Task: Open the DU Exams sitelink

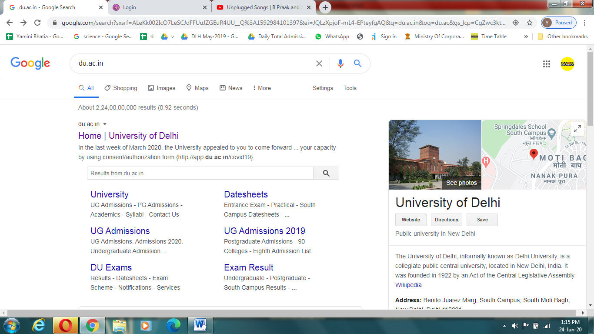Action: (111, 267)
